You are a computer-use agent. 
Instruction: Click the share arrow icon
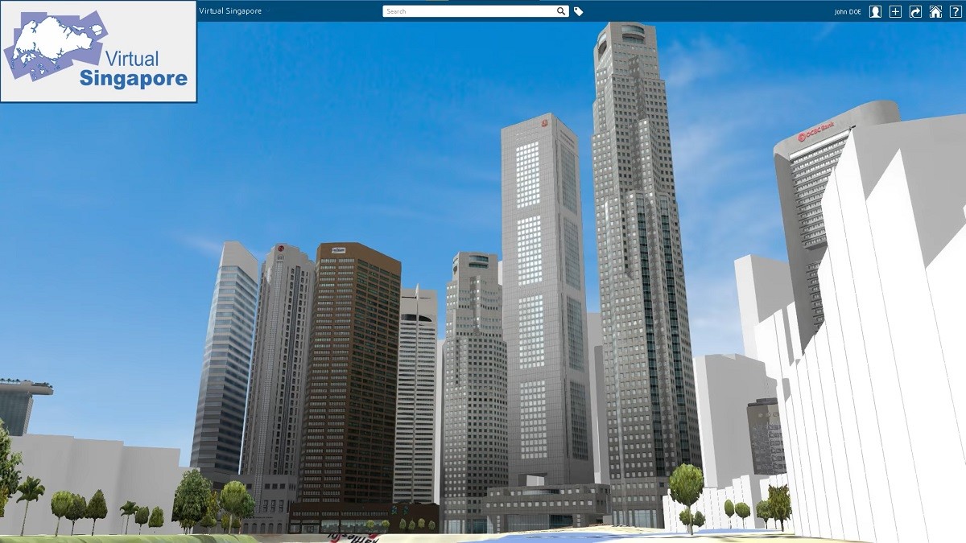point(915,11)
